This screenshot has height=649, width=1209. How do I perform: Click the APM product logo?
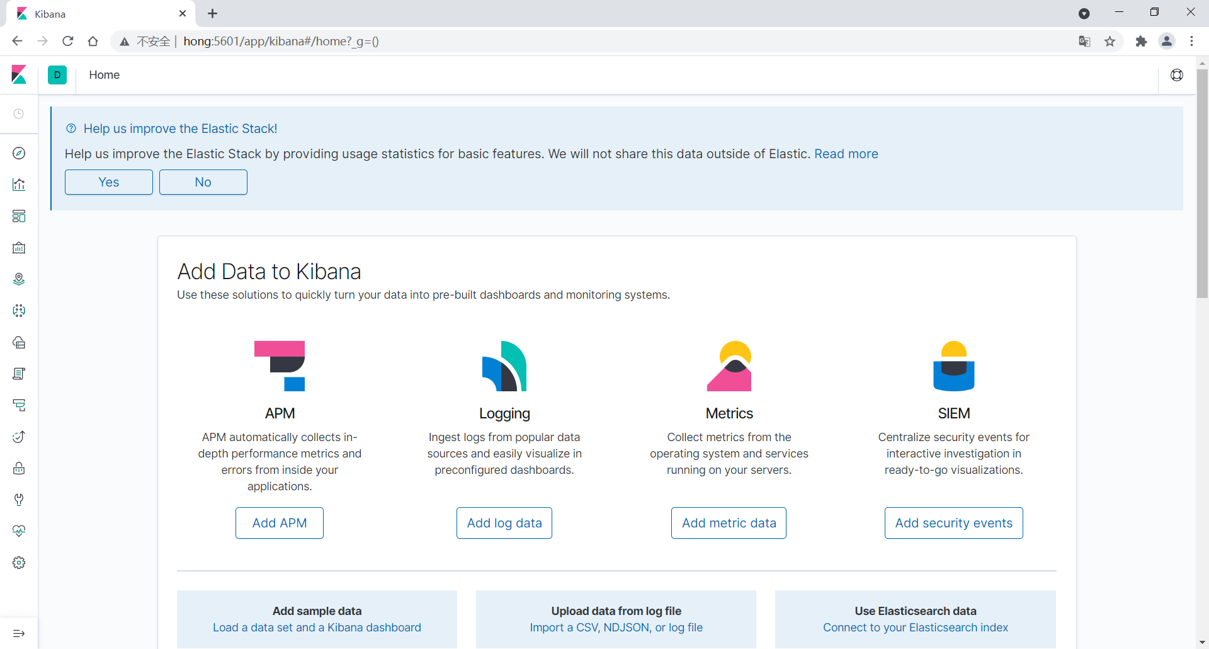pos(280,366)
